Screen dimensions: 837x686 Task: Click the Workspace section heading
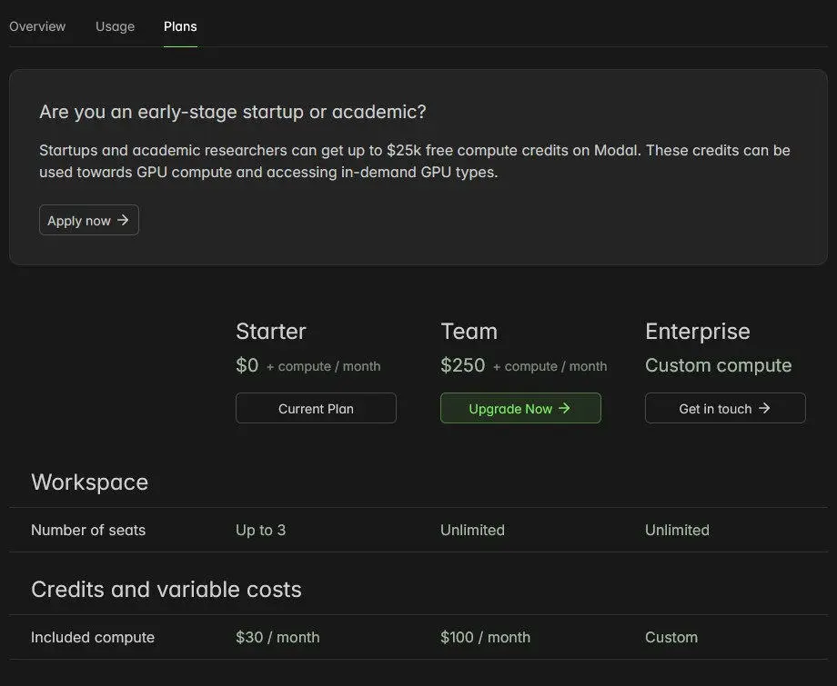pos(90,482)
